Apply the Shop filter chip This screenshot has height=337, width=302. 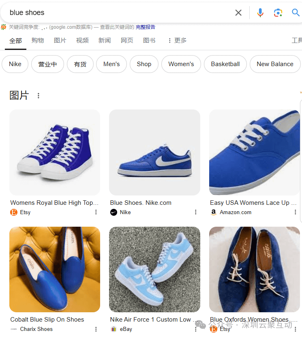click(144, 64)
